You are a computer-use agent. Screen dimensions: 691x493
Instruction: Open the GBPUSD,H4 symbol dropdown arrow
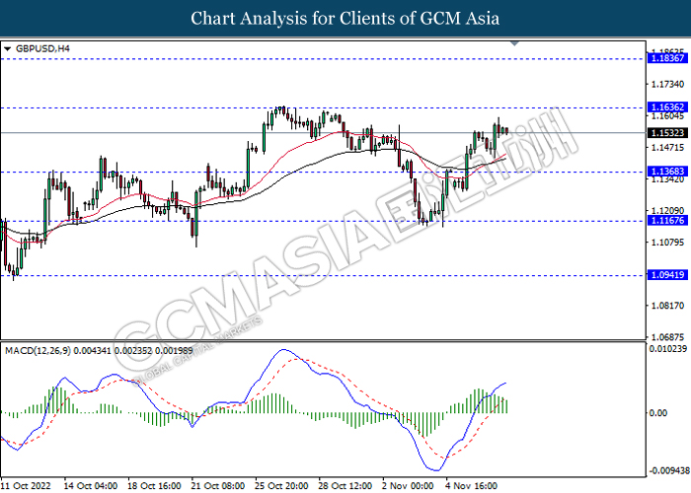pyautogui.click(x=7, y=49)
